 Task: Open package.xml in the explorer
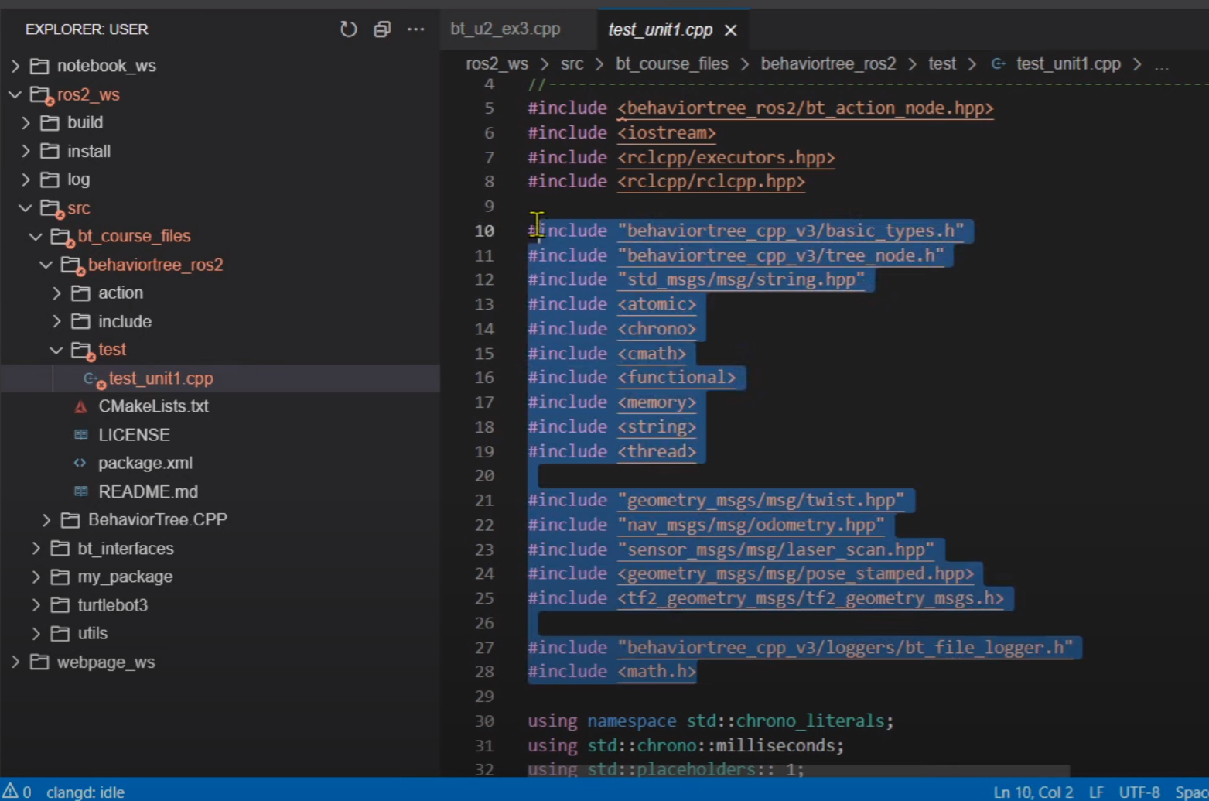click(x=145, y=463)
